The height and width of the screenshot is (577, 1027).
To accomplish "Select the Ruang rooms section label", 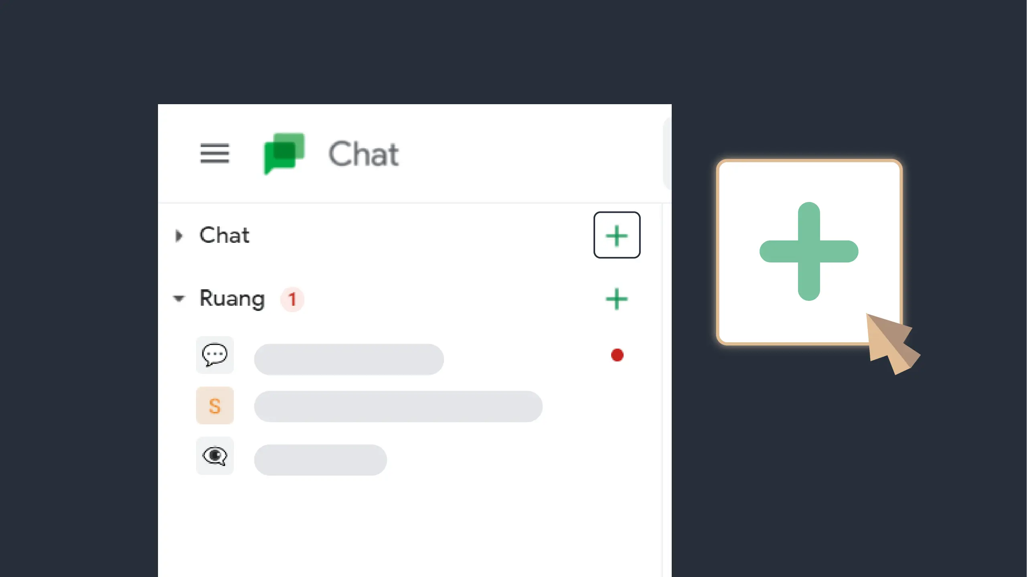I will [x=231, y=298].
